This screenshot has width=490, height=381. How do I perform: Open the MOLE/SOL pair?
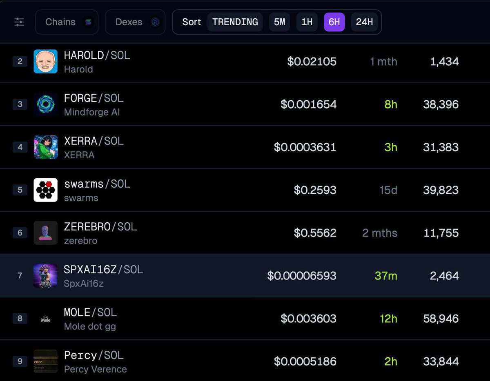click(90, 312)
